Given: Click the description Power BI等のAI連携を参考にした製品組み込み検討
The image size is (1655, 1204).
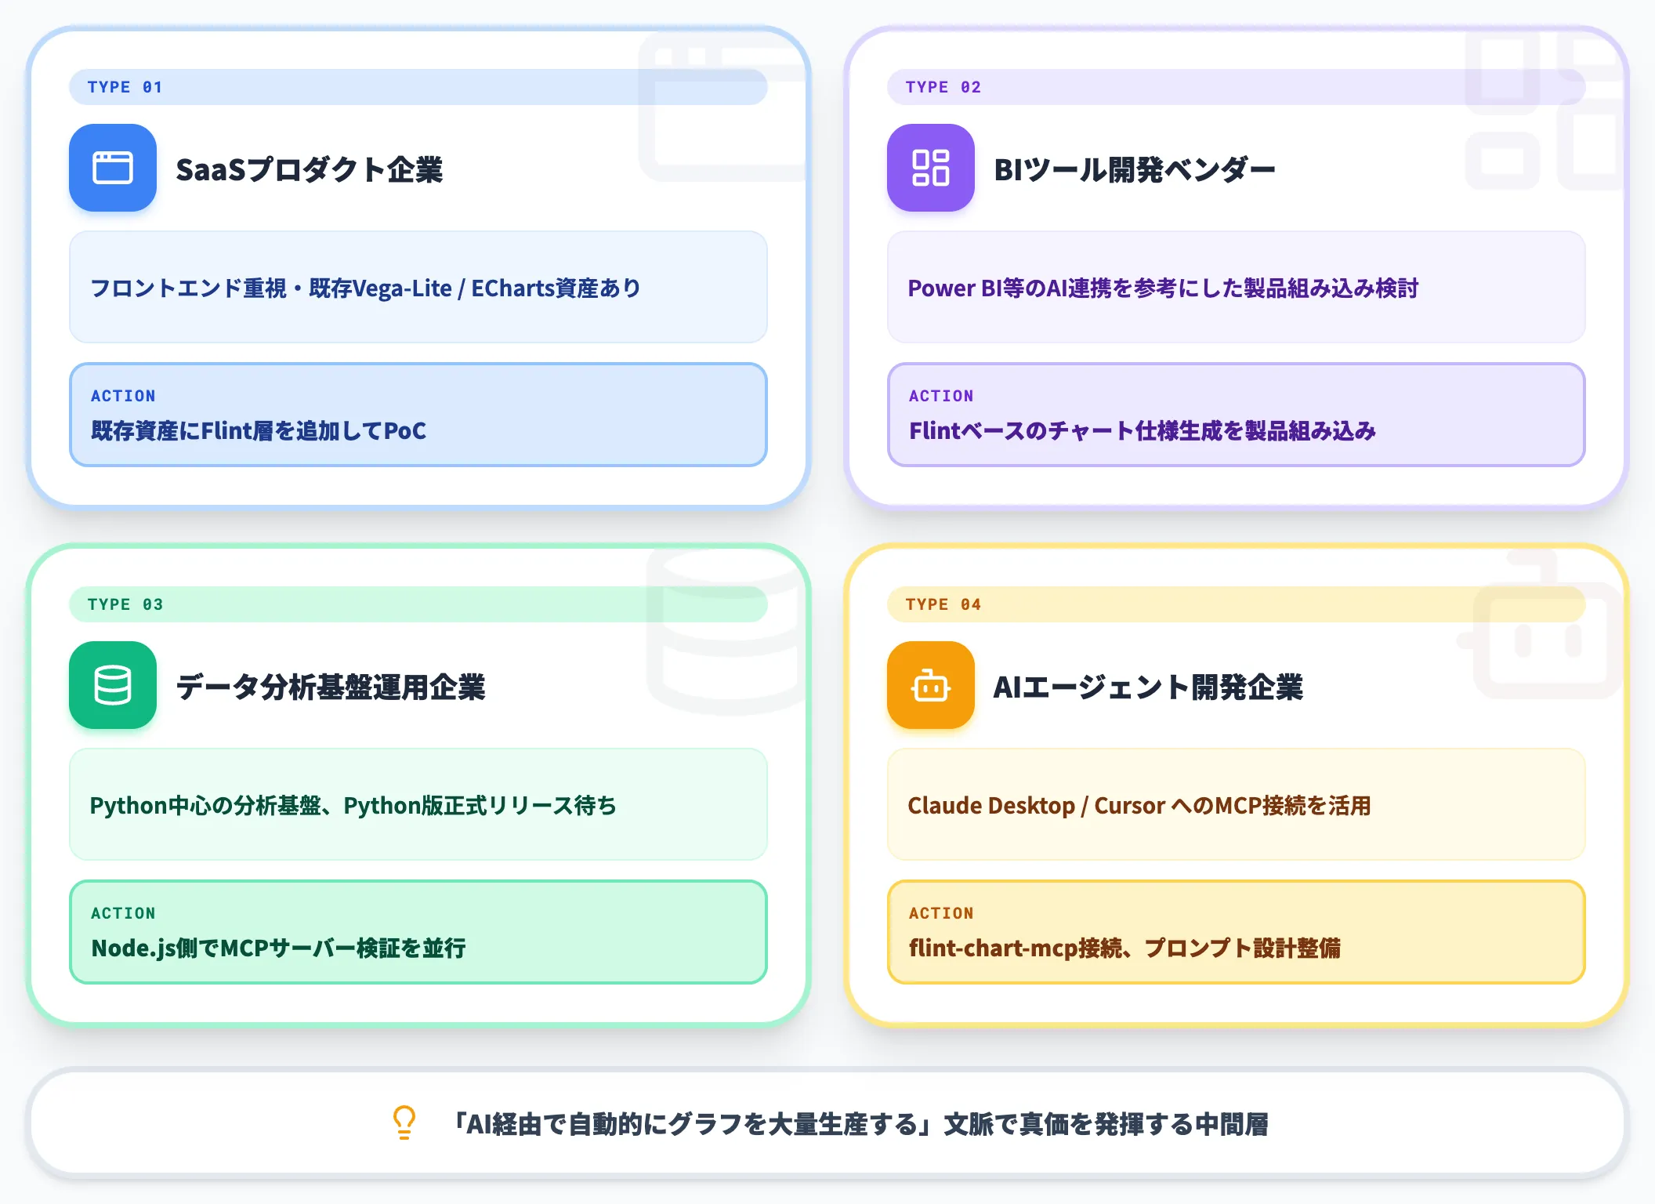Looking at the screenshot, I should coord(1163,288).
